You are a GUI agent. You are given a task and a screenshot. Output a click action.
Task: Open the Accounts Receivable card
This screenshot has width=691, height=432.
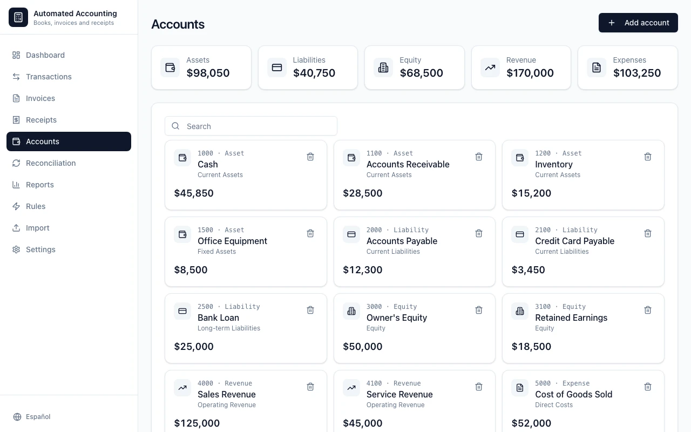[x=415, y=175]
